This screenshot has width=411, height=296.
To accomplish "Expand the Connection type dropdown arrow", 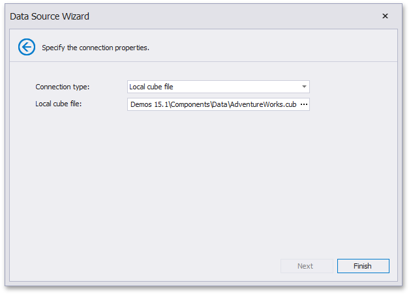I will point(304,87).
